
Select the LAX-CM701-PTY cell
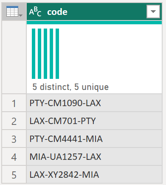[94, 121]
